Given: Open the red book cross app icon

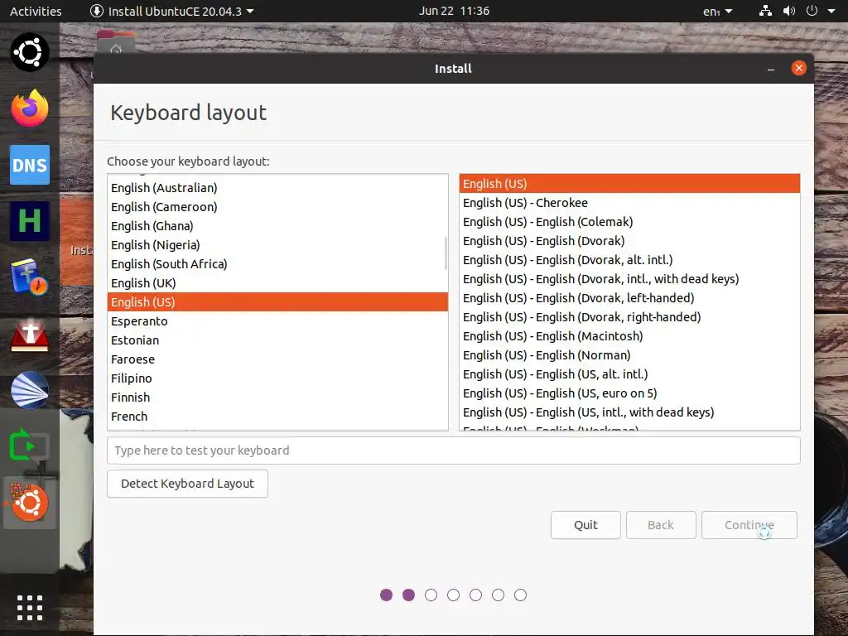Looking at the screenshot, I should (x=30, y=334).
